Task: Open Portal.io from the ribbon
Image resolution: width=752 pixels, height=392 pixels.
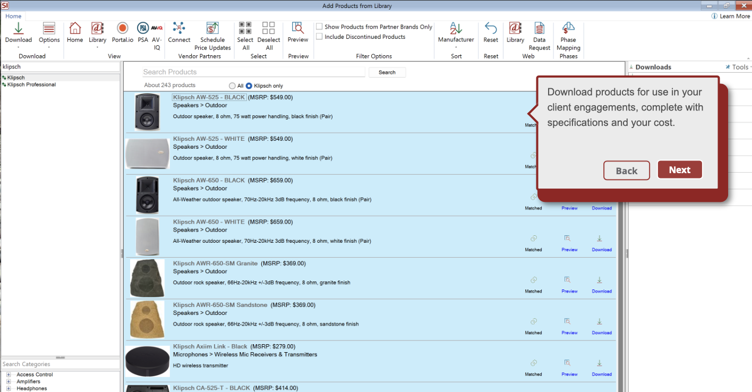Action: (x=123, y=29)
